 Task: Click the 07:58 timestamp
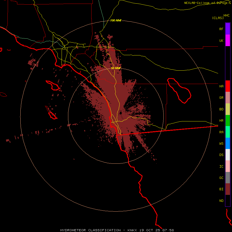(169, 230)
